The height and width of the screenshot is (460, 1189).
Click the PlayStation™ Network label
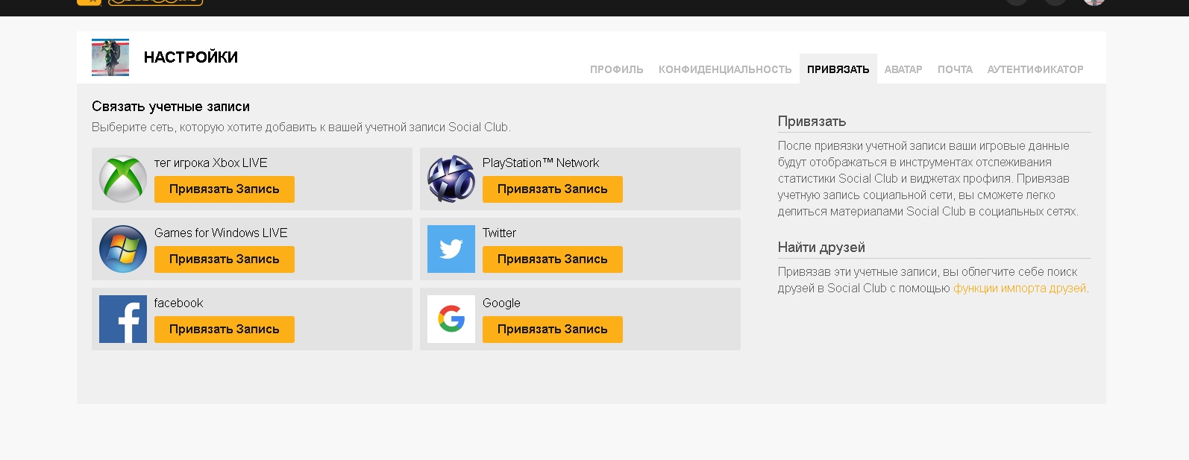(541, 163)
